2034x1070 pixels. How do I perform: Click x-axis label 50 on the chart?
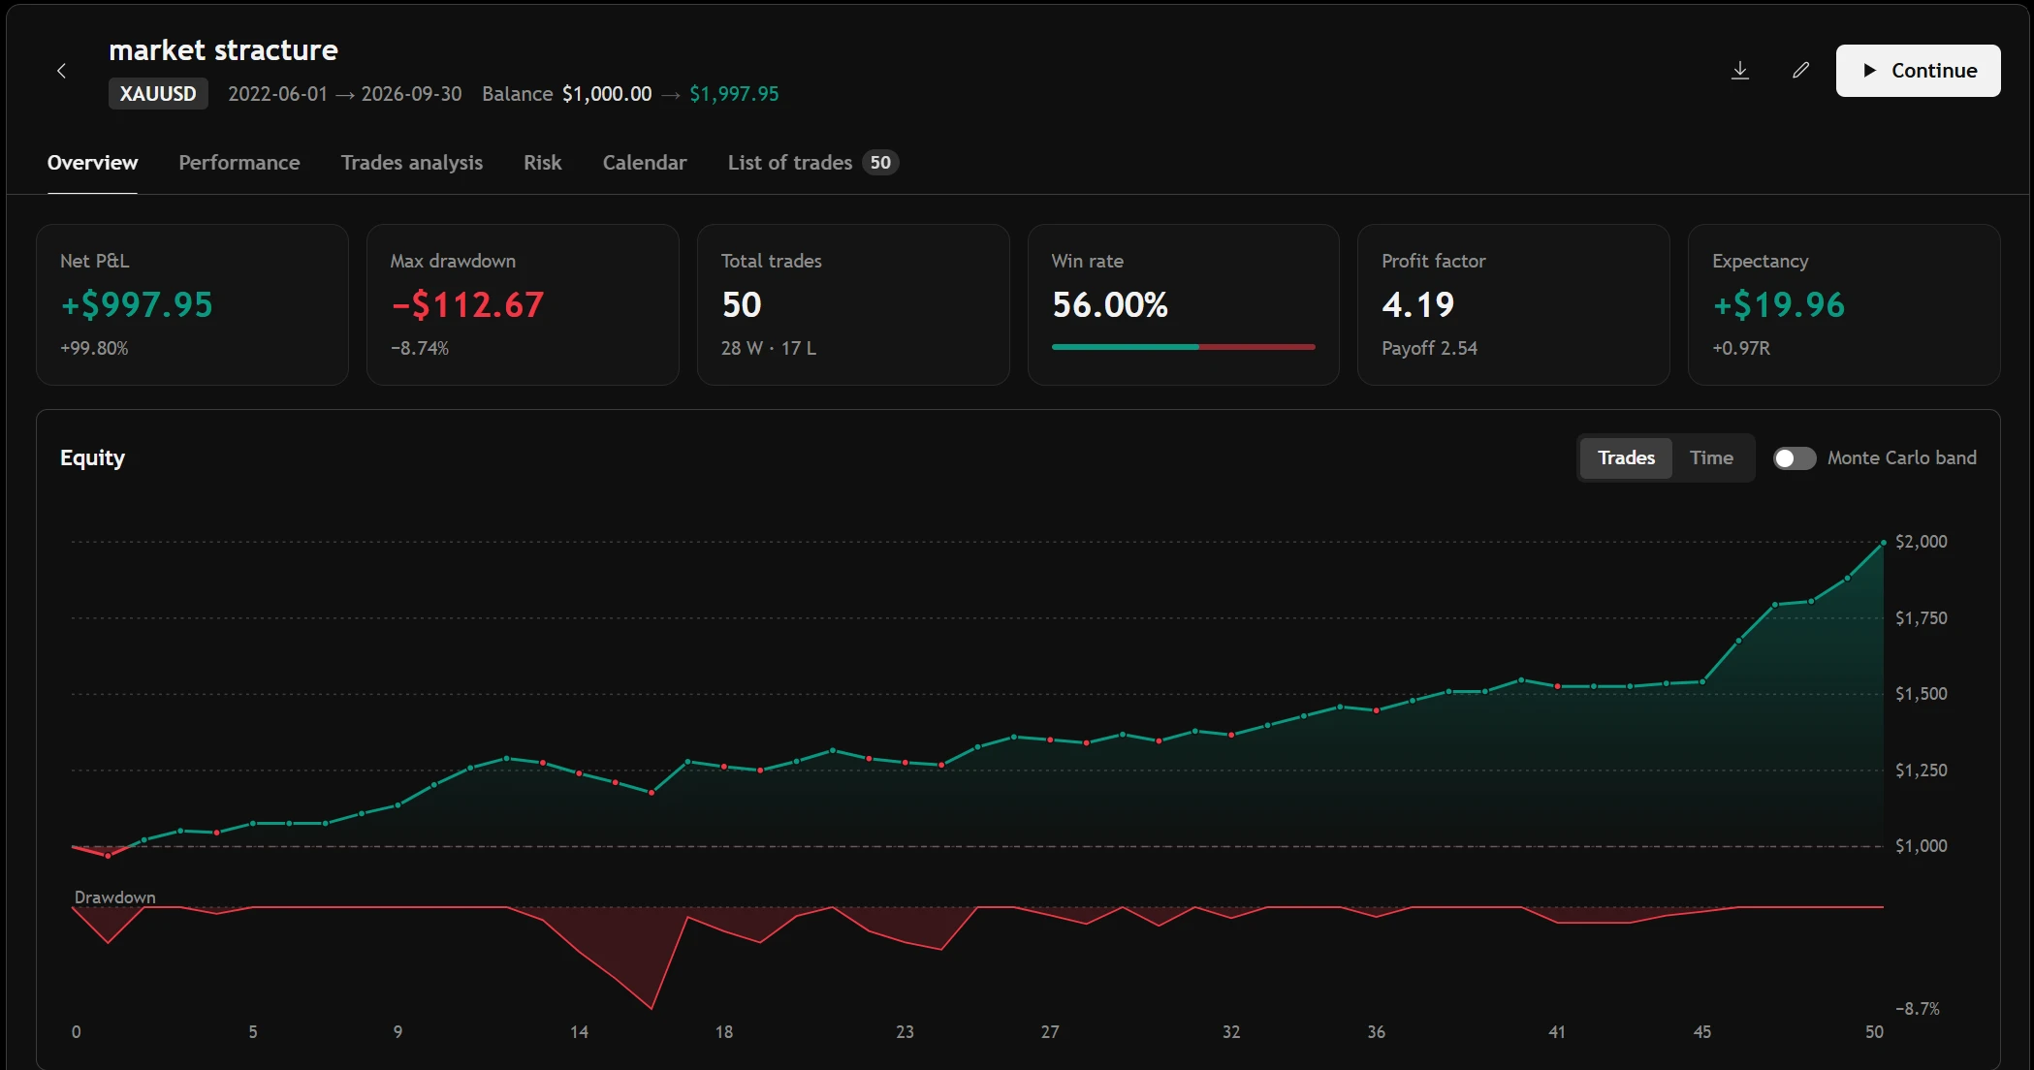pyautogui.click(x=1874, y=1032)
